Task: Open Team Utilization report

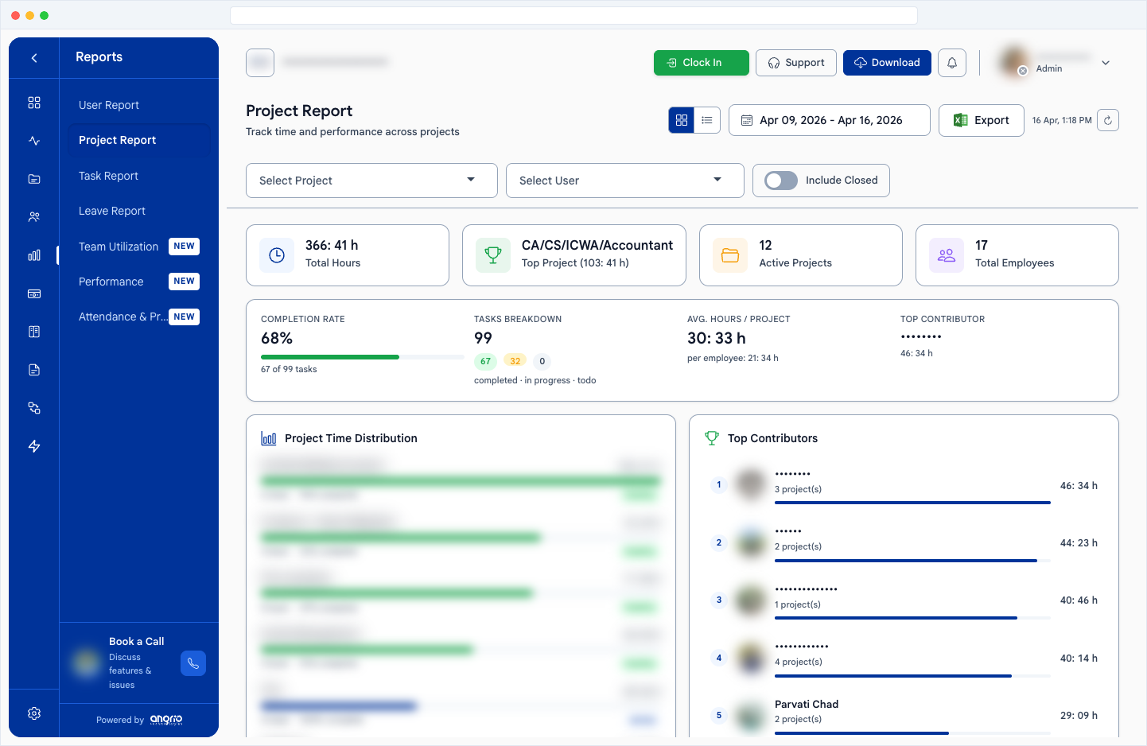Action: [x=118, y=247]
